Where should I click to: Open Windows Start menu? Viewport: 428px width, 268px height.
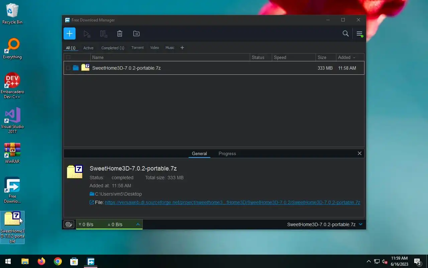pos(8,261)
